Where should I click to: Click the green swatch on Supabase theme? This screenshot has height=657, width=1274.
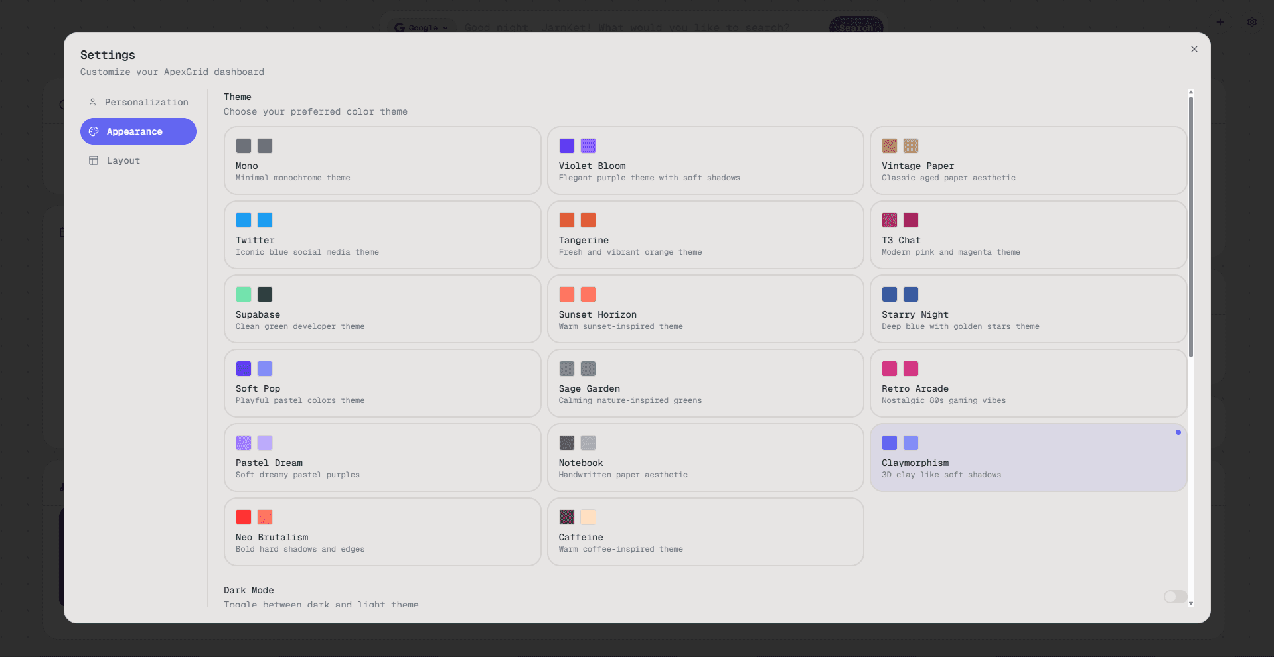244,294
